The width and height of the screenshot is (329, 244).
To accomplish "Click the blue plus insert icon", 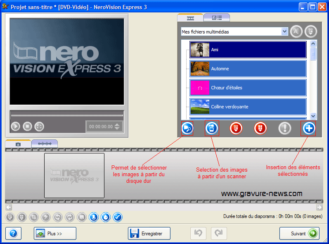I will point(309,128).
